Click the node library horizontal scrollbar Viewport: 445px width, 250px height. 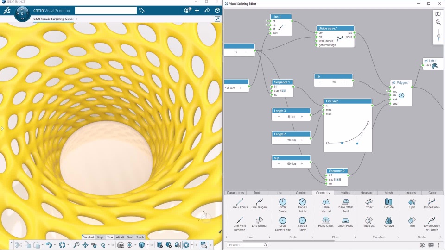[289, 241]
